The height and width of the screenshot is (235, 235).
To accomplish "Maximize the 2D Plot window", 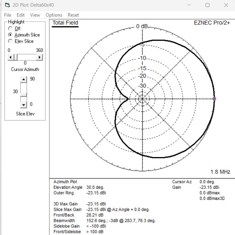I will 207,5.
